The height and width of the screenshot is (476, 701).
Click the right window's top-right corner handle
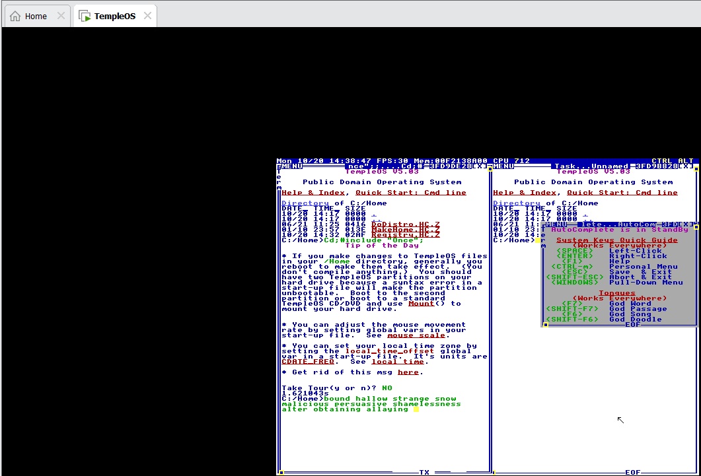(x=696, y=169)
